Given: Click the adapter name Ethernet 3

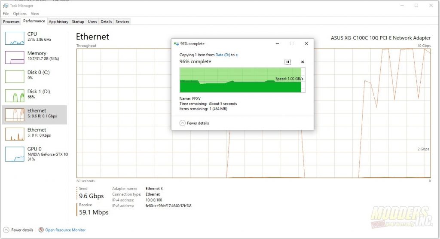Looking at the screenshot, I should coord(154,188).
